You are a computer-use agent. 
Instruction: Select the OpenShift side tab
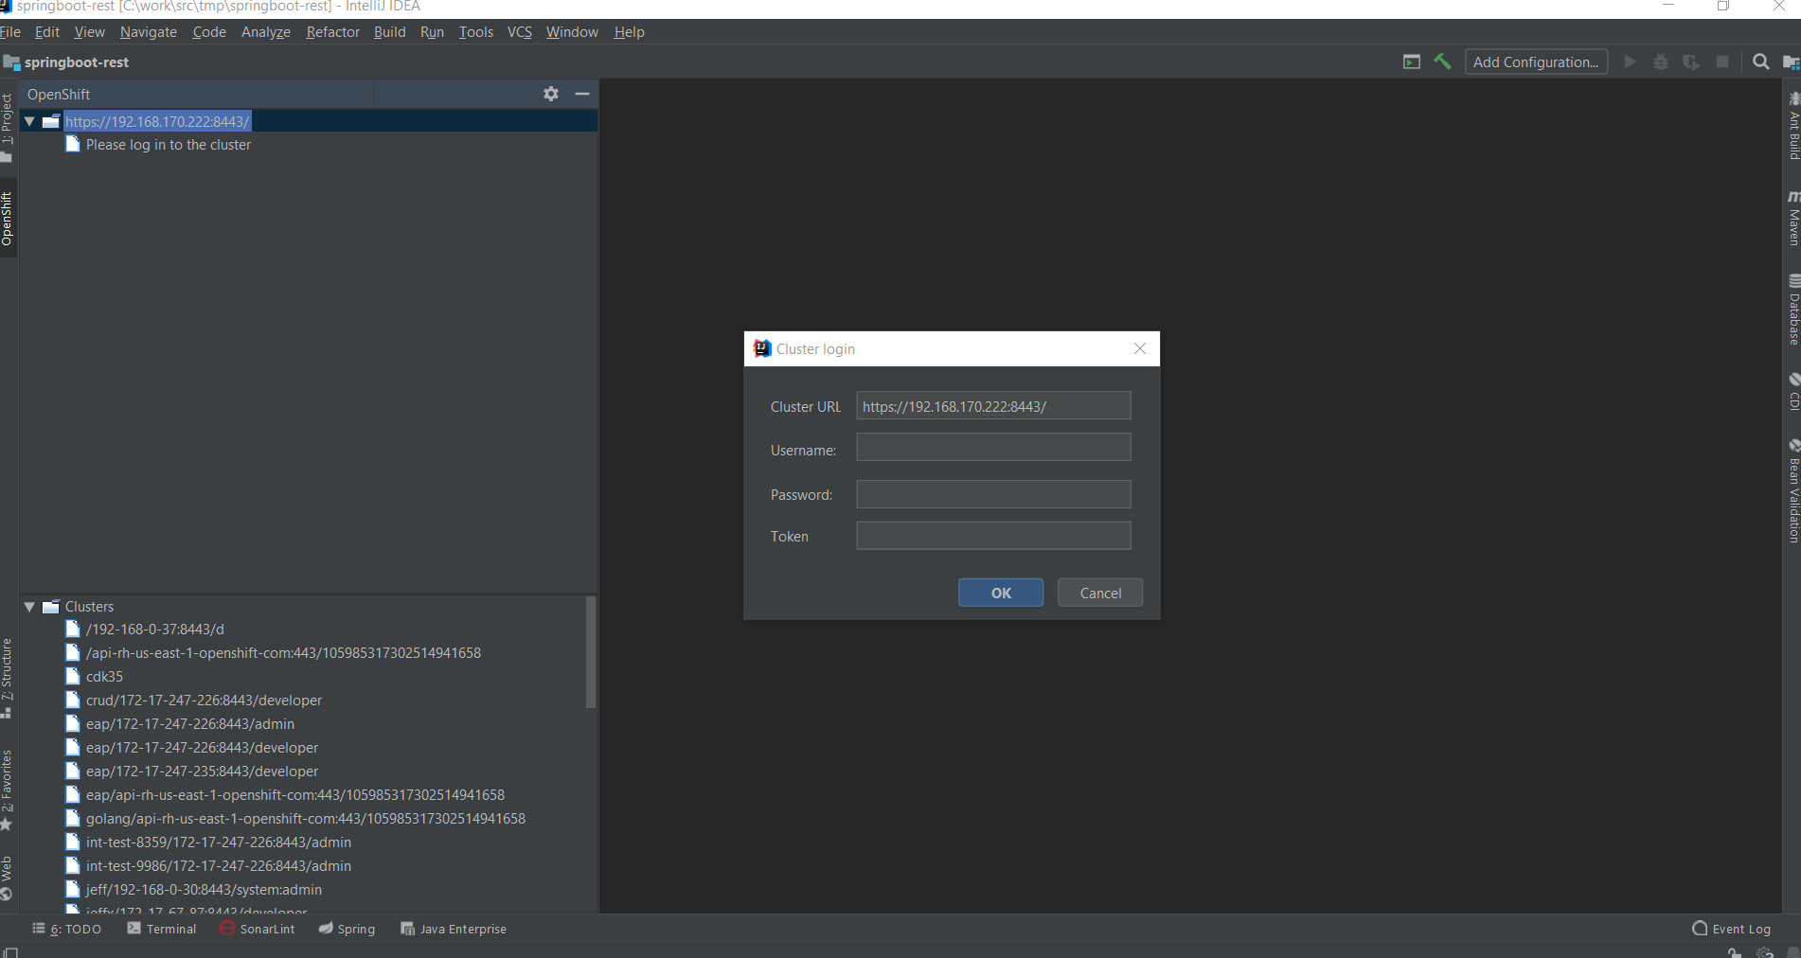tap(7, 219)
